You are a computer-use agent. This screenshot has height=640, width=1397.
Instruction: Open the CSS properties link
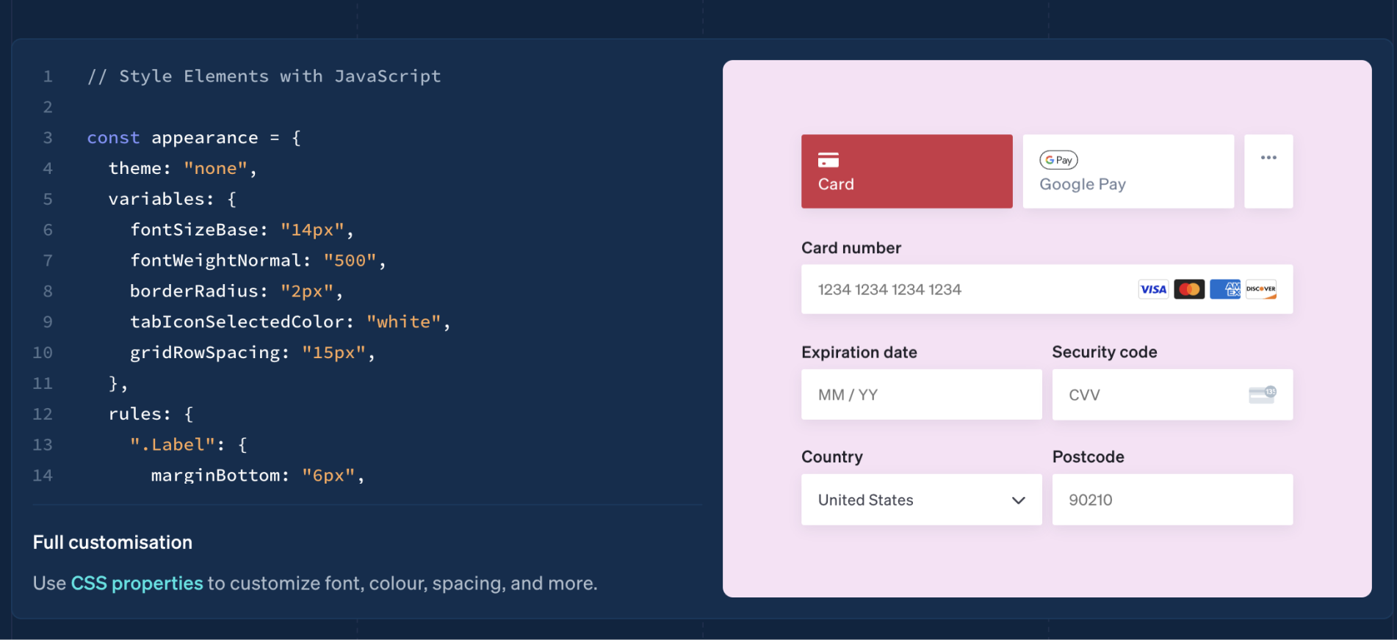tap(137, 583)
